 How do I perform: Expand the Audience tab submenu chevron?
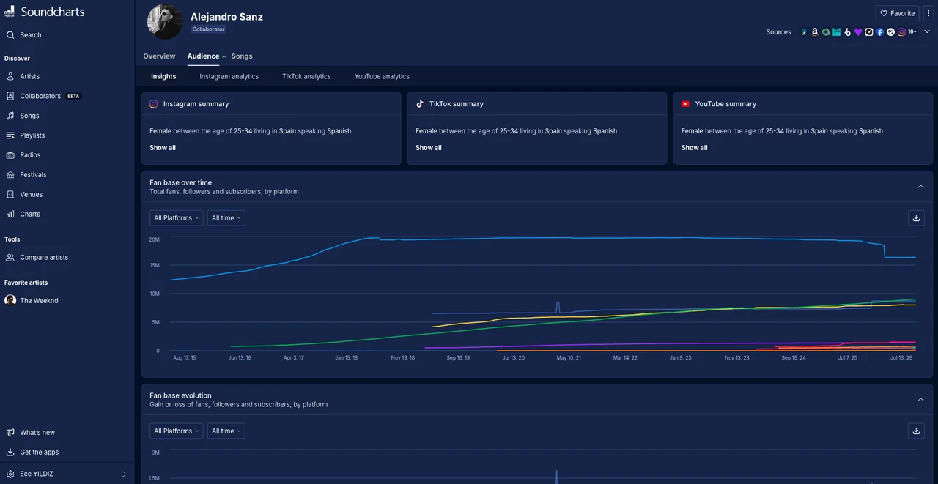click(x=224, y=56)
